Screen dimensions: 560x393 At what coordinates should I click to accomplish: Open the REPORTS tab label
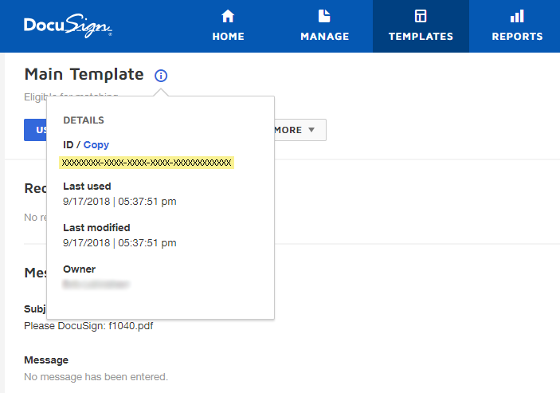(x=517, y=37)
